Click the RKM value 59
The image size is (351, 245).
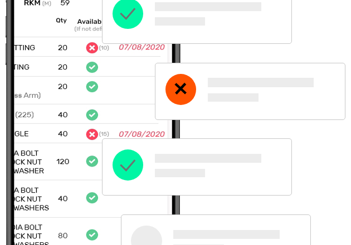pos(65,3)
